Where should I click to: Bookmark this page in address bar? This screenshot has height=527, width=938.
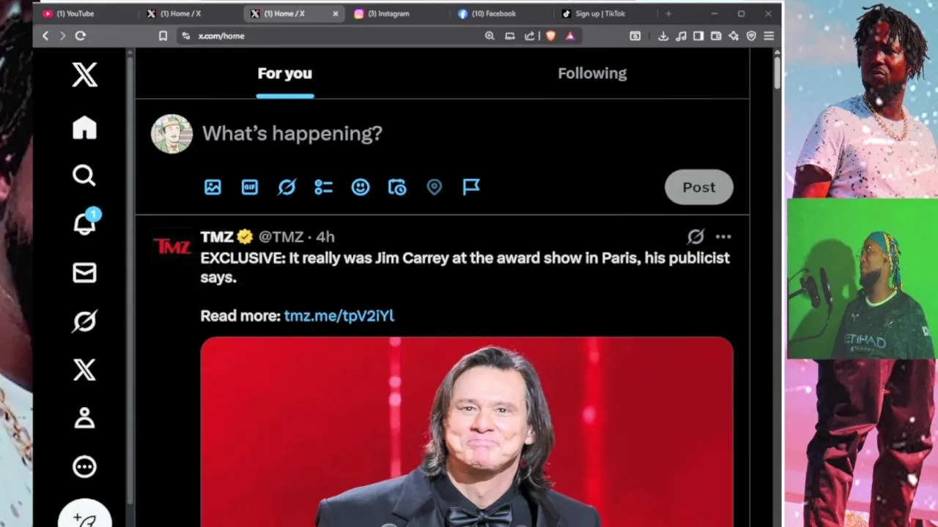click(163, 36)
